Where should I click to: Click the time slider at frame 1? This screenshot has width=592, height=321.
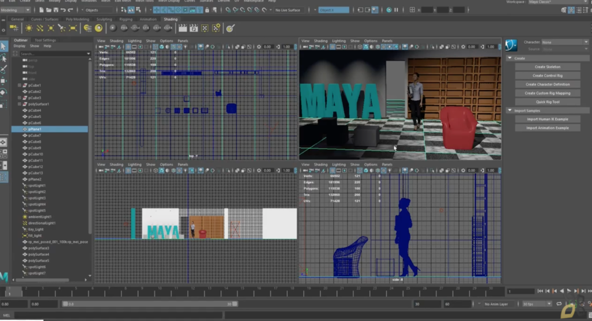[9, 292]
